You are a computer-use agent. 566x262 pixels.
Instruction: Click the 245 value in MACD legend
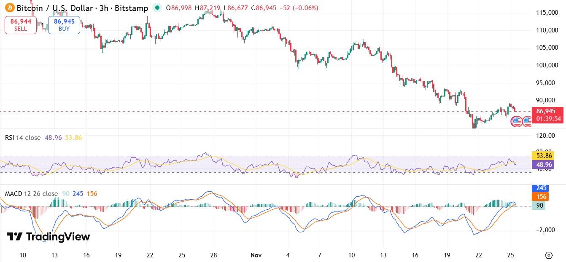pos(78,194)
